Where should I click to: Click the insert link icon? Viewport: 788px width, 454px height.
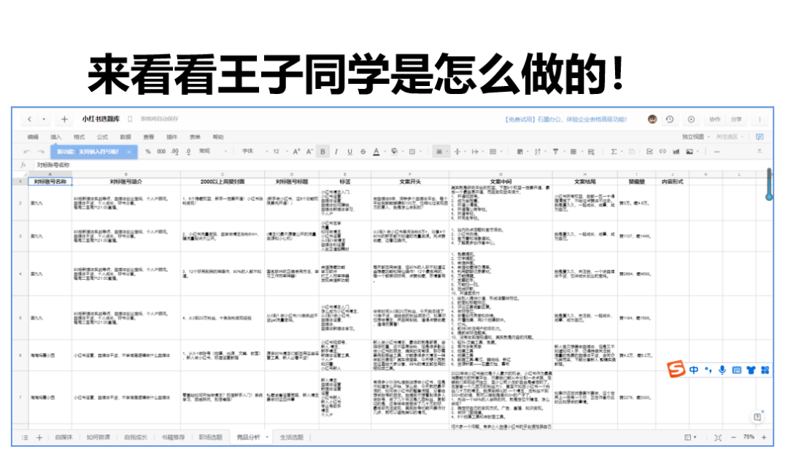[x=663, y=152]
